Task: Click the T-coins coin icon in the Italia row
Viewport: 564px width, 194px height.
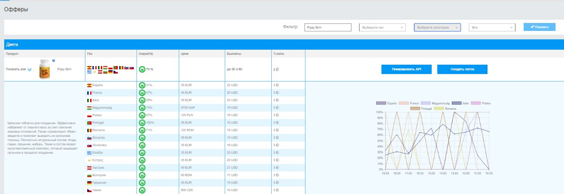Action: point(278,100)
